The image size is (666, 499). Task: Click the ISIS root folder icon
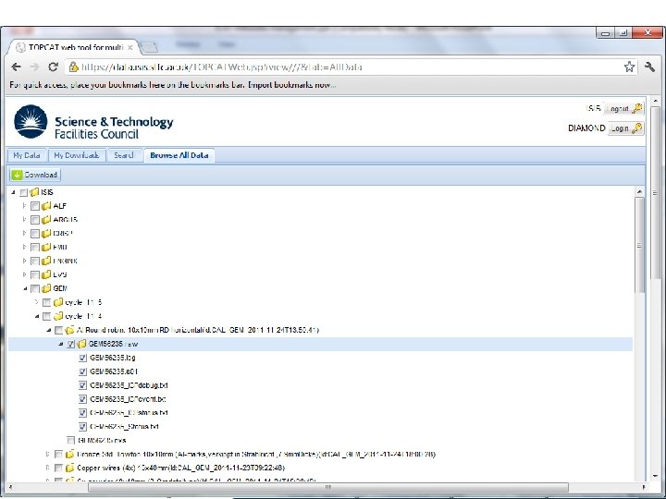coord(34,192)
